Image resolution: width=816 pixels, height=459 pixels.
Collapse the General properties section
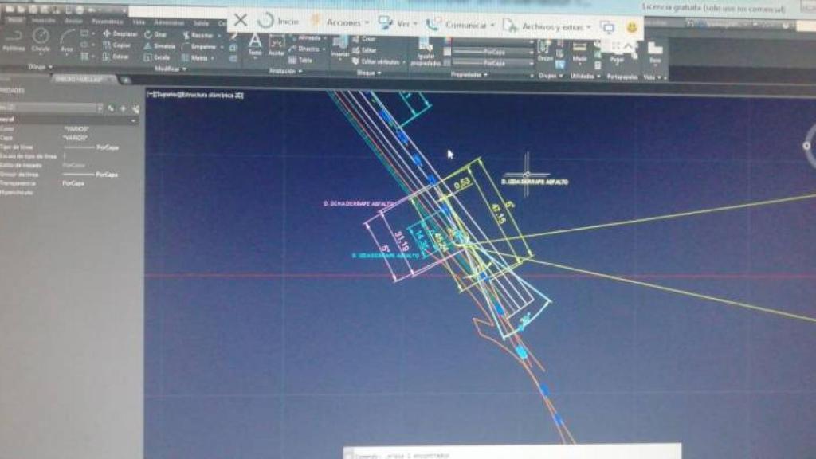pos(134,120)
